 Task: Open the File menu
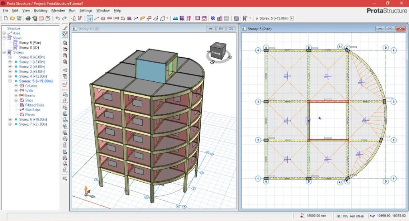tap(5, 10)
